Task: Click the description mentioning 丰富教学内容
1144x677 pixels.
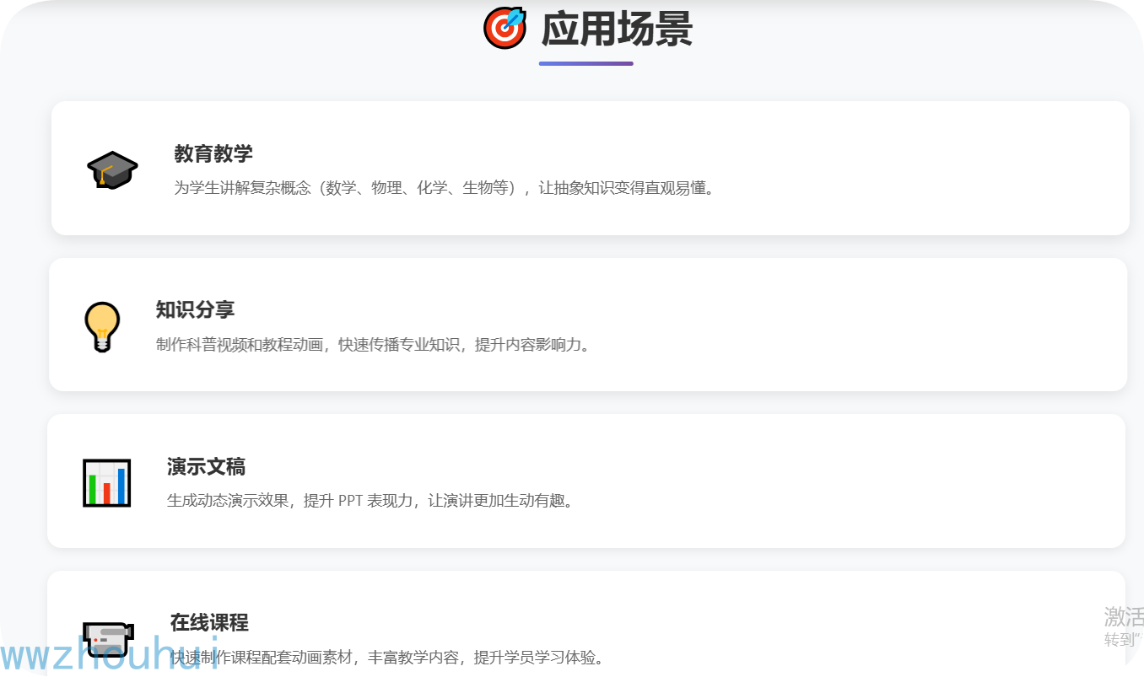Action: (388, 658)
